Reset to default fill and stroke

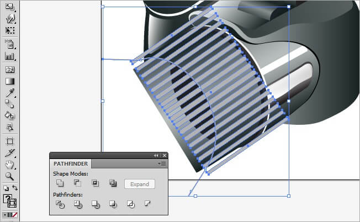pos(6,188)
